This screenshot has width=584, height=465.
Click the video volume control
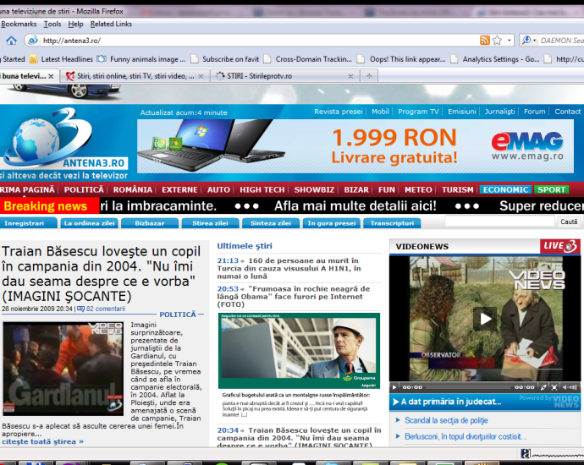[x=570, y=387]
